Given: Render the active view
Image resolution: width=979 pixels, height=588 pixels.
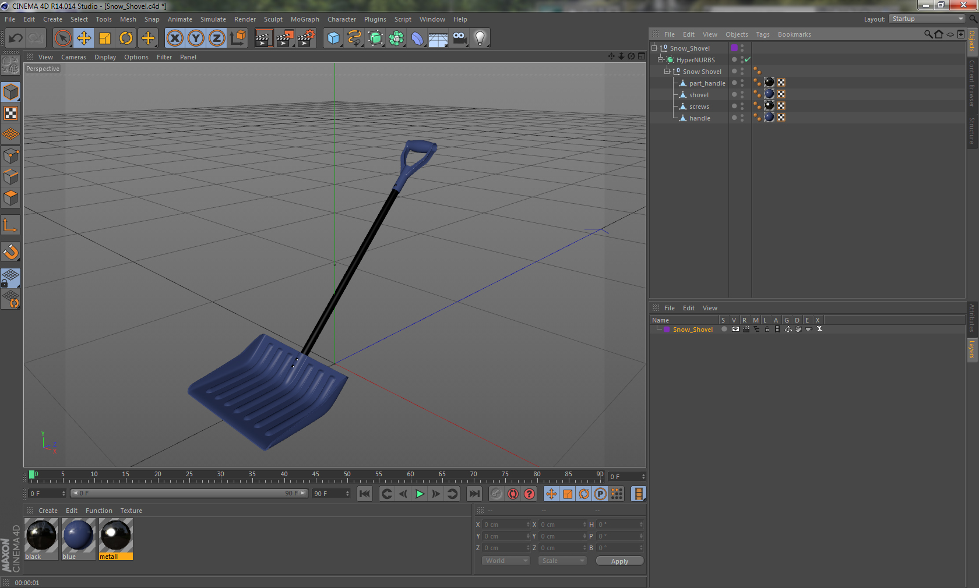Looking at the screenshot, I should coord(263,38).
